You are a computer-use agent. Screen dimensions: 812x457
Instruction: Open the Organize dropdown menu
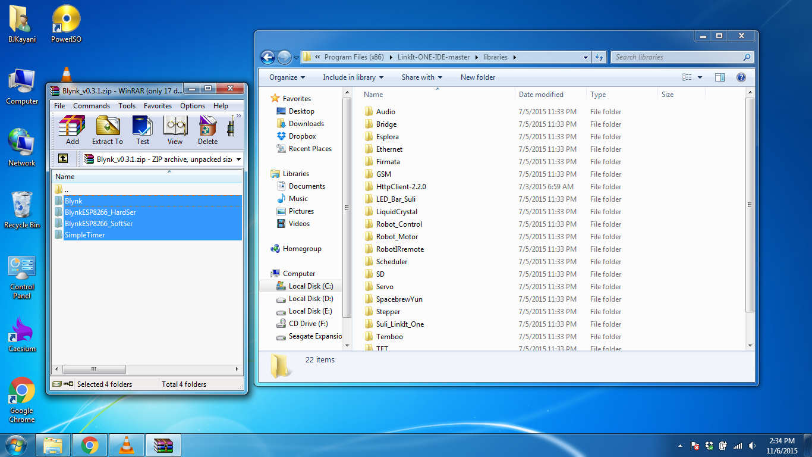pos(287,77)
